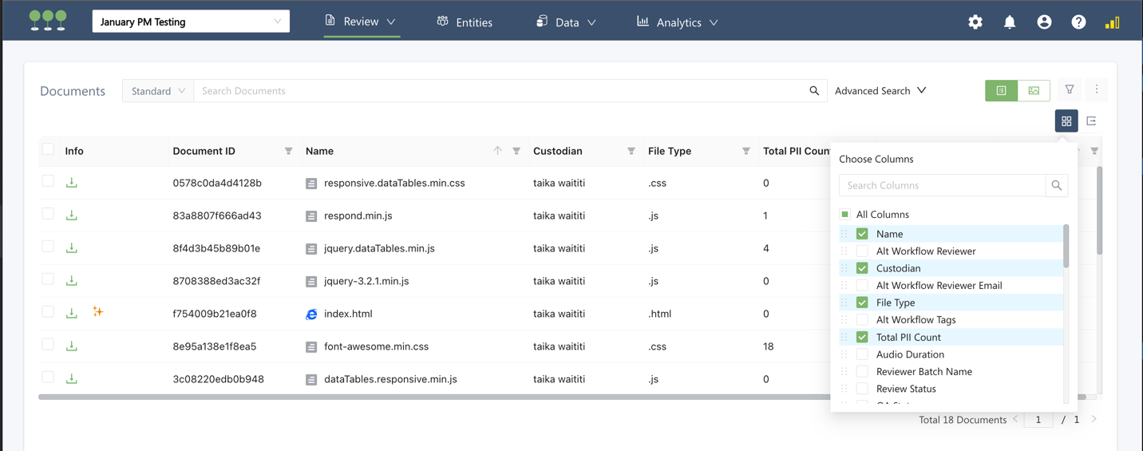This screenshot has height=451, width=1143.
Task: Open the user account profile icon
Action: coord(1044,22)
